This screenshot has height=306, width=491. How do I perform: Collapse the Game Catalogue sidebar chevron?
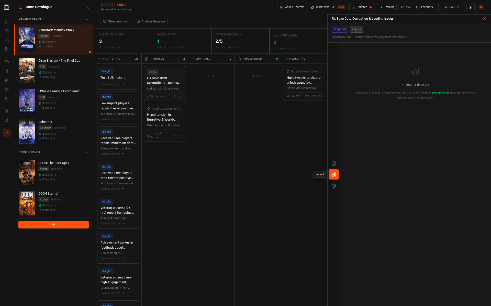click(x=88, y=7)
